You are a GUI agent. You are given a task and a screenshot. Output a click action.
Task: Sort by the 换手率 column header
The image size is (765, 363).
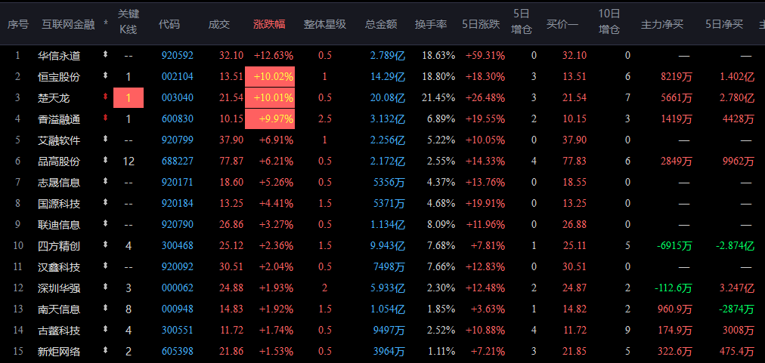431,24
